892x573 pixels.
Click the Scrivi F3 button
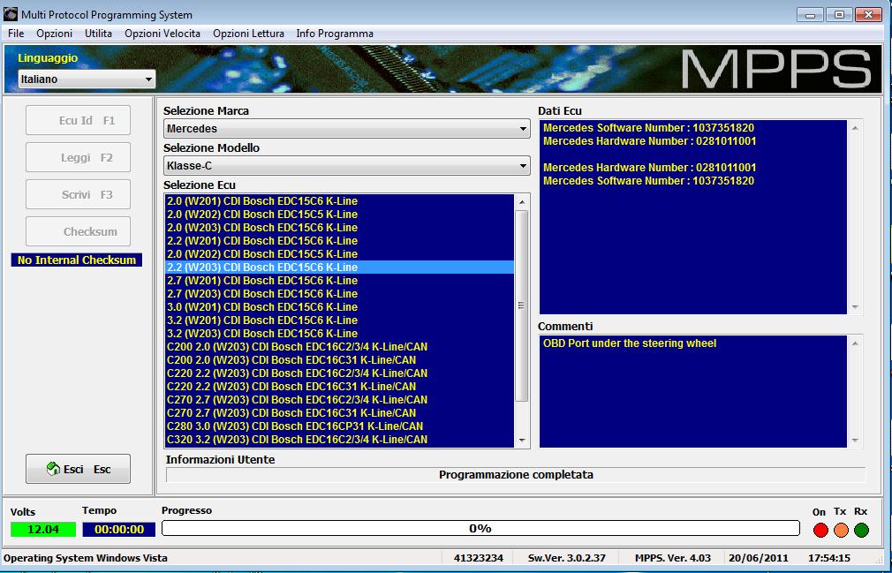pos(78,194)
